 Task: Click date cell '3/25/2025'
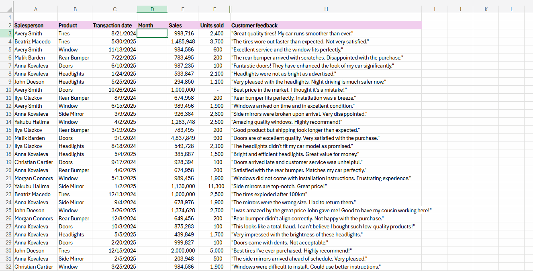pos(114,267)
